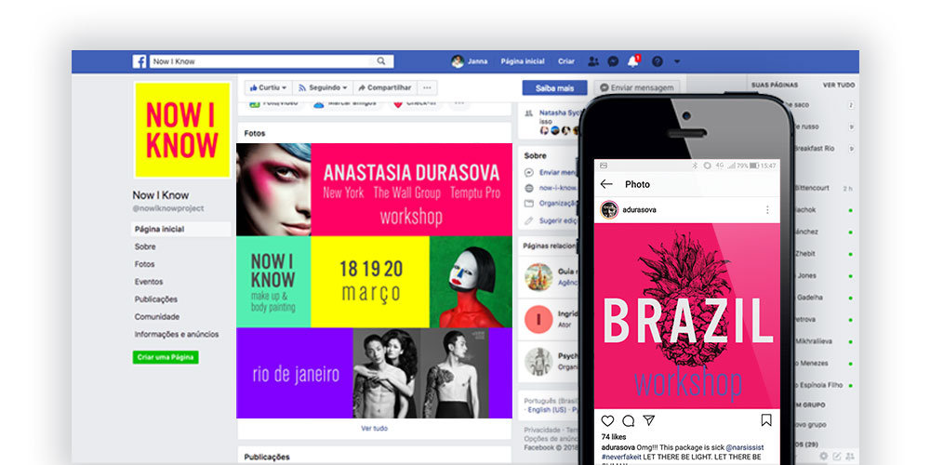Screen dimensions: 930x465
Task: Click the @nowiknowproject handle
Action: click(x=167, y=208)
